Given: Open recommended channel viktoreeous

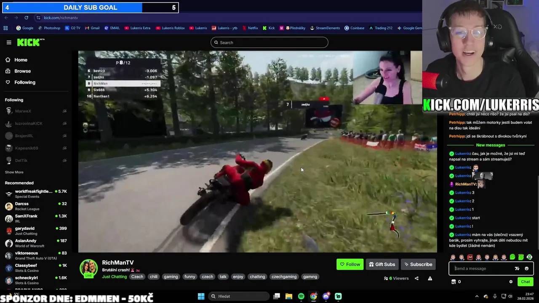Looking at the screenshot, I should tap(36, 255).
